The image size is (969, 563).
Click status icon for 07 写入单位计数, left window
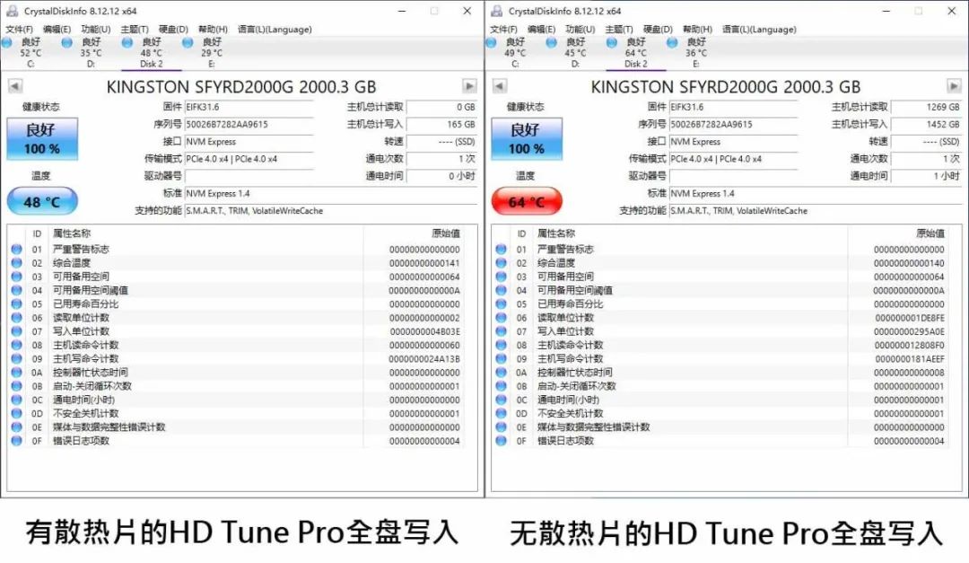pos(17,331)
